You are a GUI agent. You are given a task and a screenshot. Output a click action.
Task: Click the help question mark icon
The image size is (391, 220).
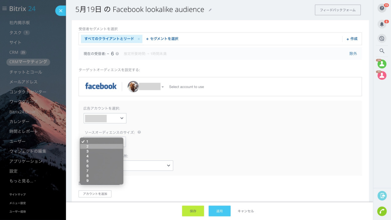(381, 8)
